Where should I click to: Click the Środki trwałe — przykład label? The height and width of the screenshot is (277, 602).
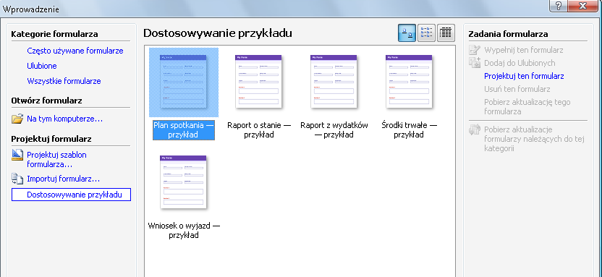(x=410, y=130)
